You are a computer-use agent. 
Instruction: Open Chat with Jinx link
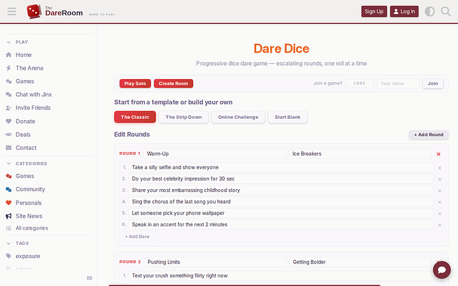34,94
